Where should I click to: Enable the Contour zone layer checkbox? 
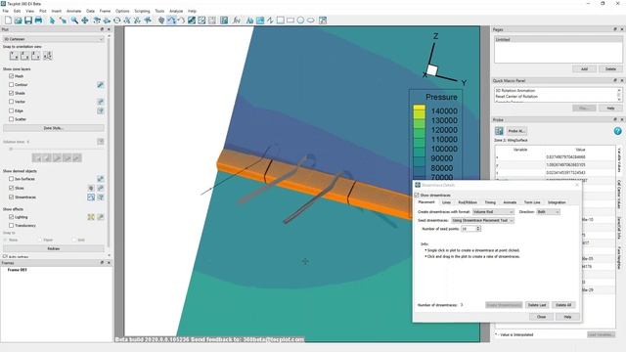11,85
